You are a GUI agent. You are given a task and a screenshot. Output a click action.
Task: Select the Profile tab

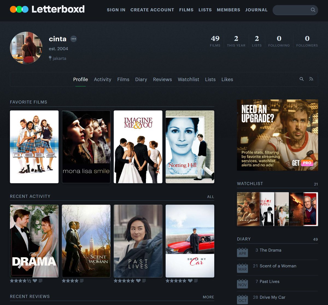coord(81,79)
